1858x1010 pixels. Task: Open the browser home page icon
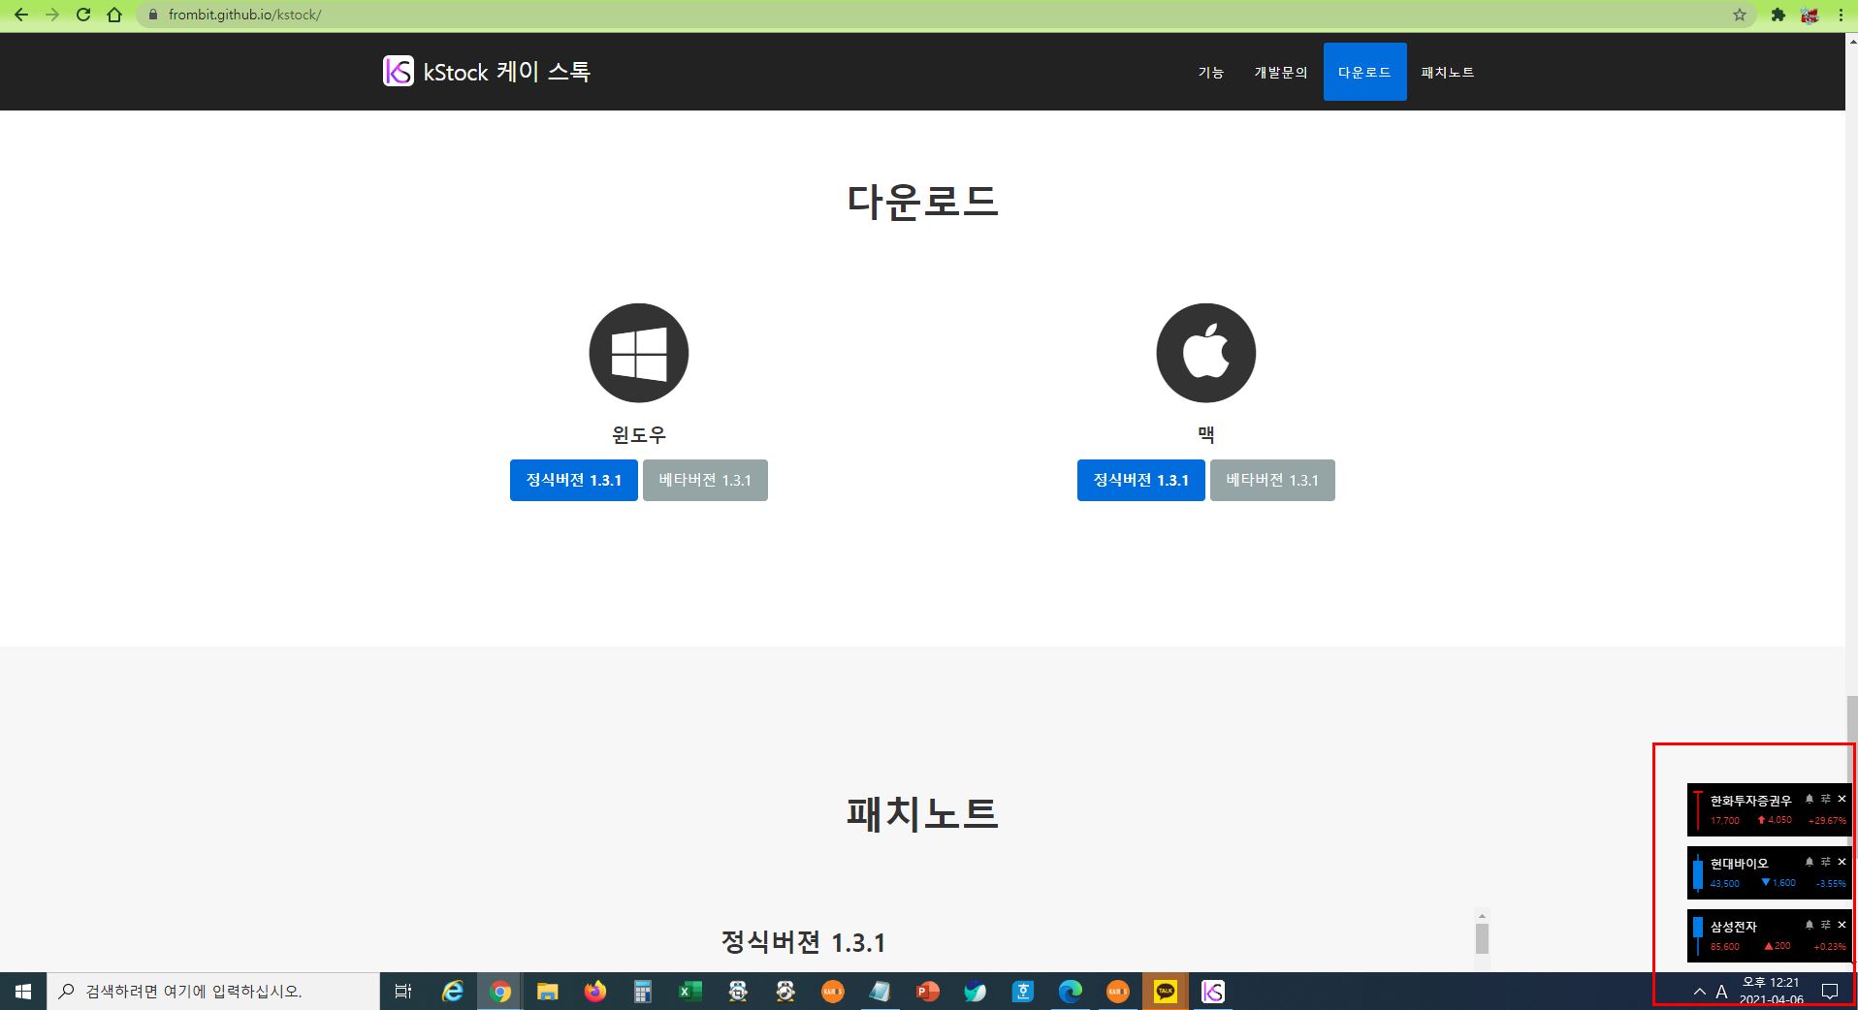click(x=114, y=15)
